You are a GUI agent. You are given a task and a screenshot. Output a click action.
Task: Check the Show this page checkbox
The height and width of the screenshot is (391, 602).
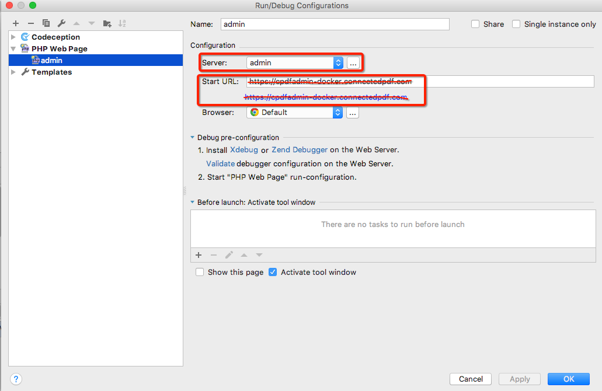pos(200,272)
